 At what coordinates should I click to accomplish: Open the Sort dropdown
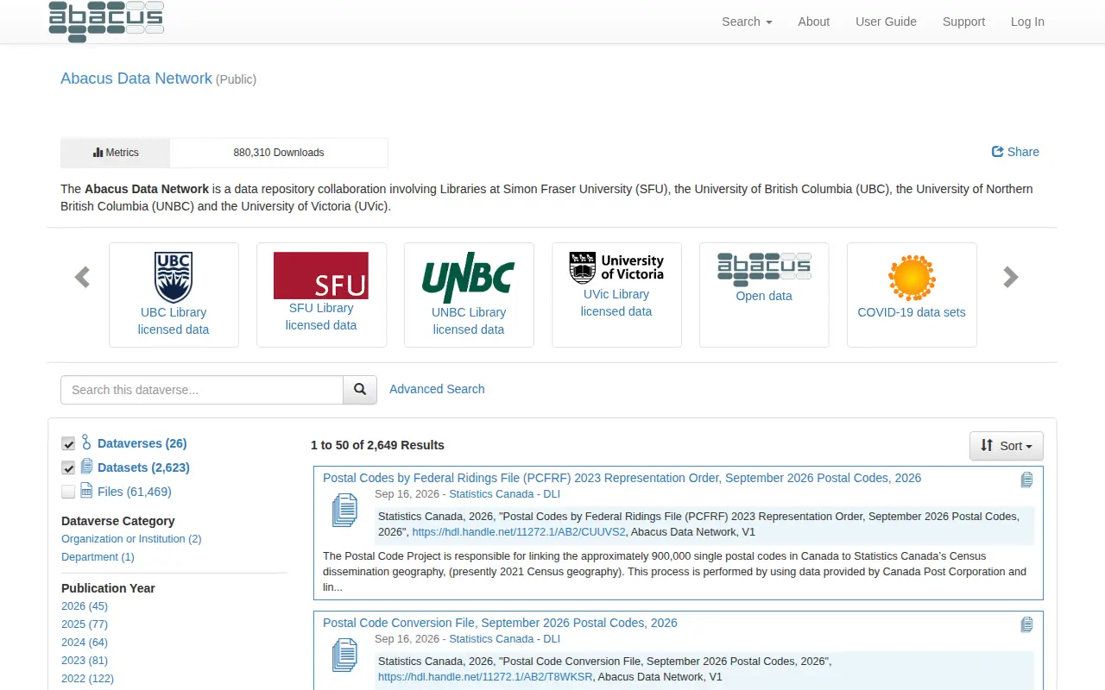pyautogui.click(x=1007, y=446)
